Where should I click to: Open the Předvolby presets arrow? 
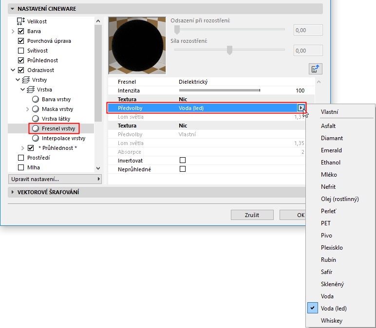click(x=301, y=108)
